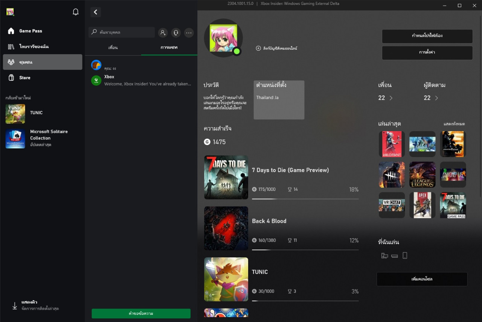Screen dimensions: 482x322
Task: Click the Back 4 Blood progress bar
Action: click(305, 250)
